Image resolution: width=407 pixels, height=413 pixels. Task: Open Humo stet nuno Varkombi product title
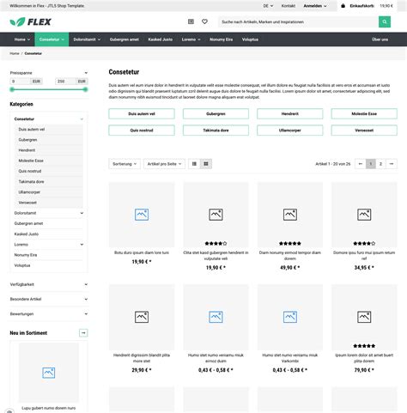(290, 358)
